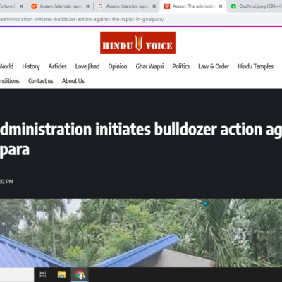
Task: Open File Explorer from the taskbar
Action: pos(61,274)
